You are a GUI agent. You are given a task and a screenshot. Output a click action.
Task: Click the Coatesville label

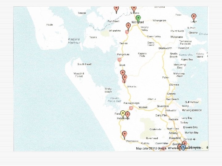point(155,129)
